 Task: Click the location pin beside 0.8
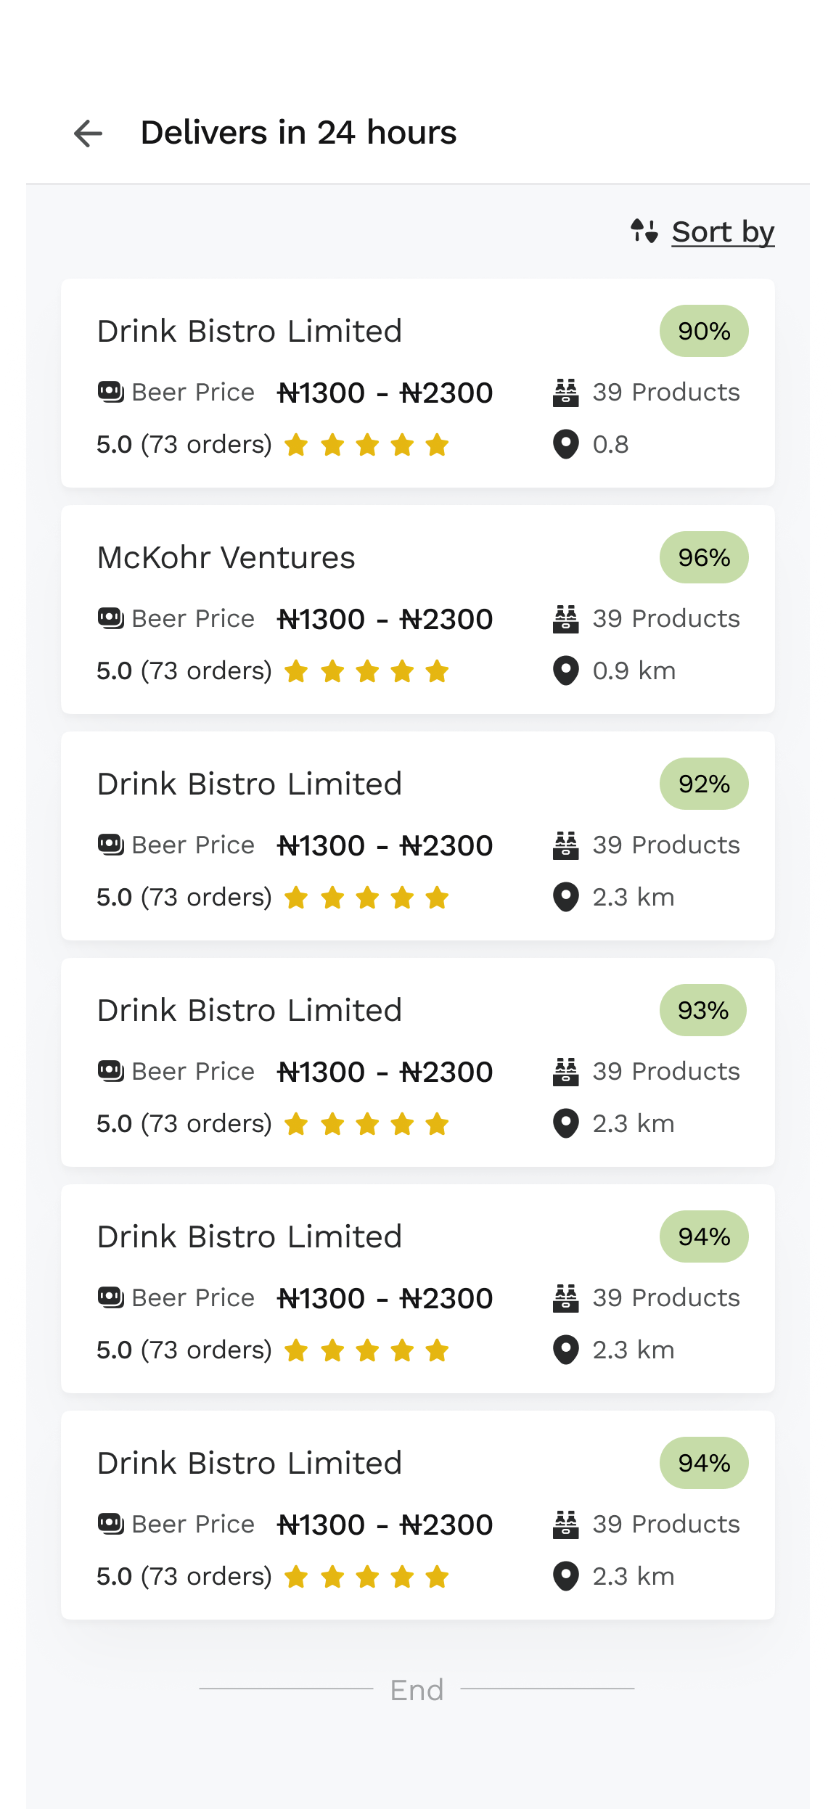click(x=565, y=444)
